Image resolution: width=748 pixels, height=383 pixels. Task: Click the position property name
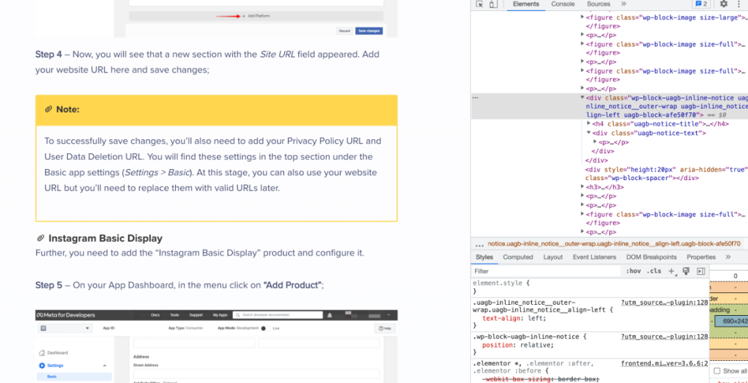(x=496, y=346)
